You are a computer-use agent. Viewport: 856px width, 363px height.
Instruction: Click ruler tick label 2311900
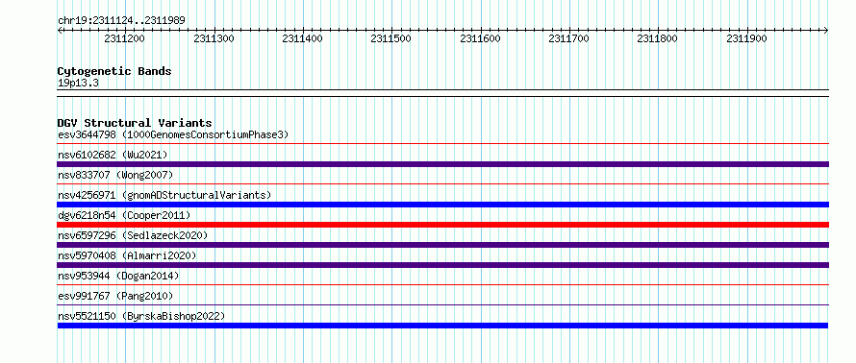746,38
